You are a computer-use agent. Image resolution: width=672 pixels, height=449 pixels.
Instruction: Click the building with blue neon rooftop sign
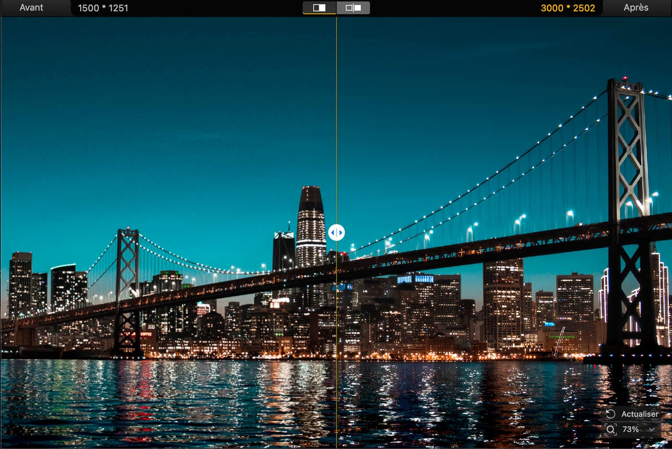(x=416, y=288)
